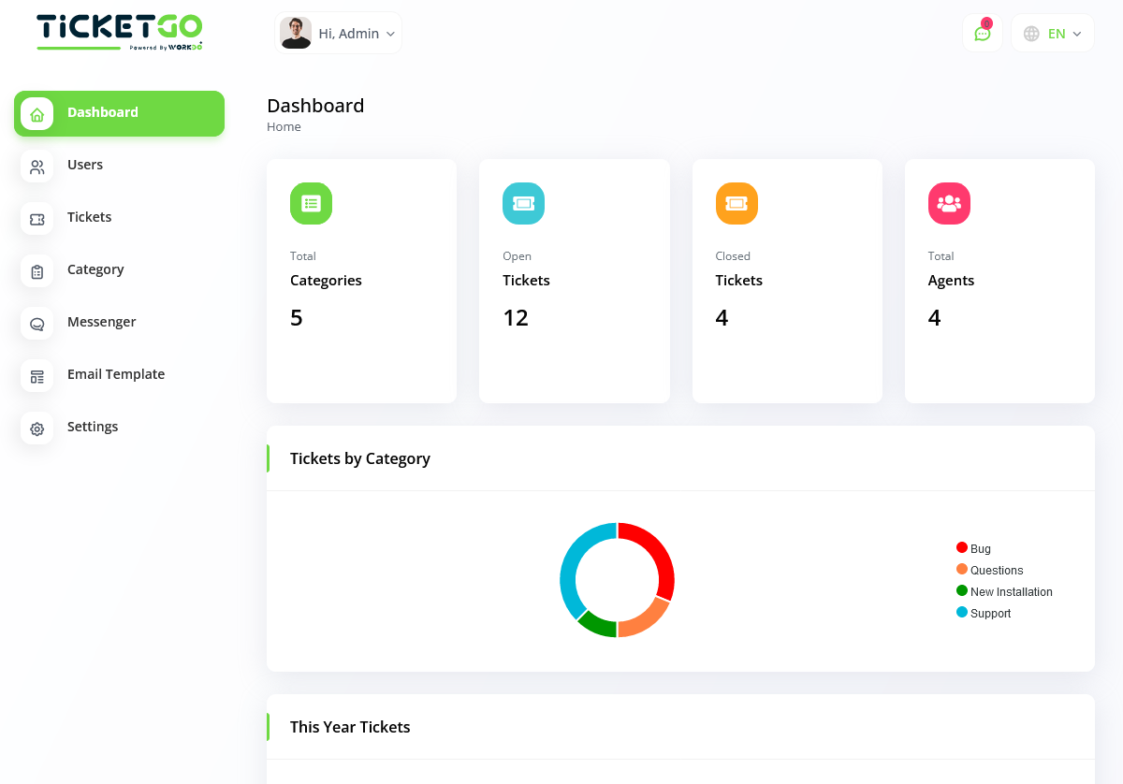The height and width of the screenshot is (784, 1123).
Task: Click the TicketGo logo
Action: (119, 32)
